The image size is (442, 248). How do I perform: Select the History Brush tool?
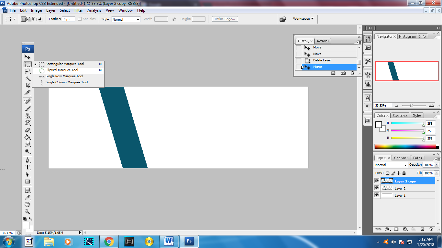pos(28,123)
